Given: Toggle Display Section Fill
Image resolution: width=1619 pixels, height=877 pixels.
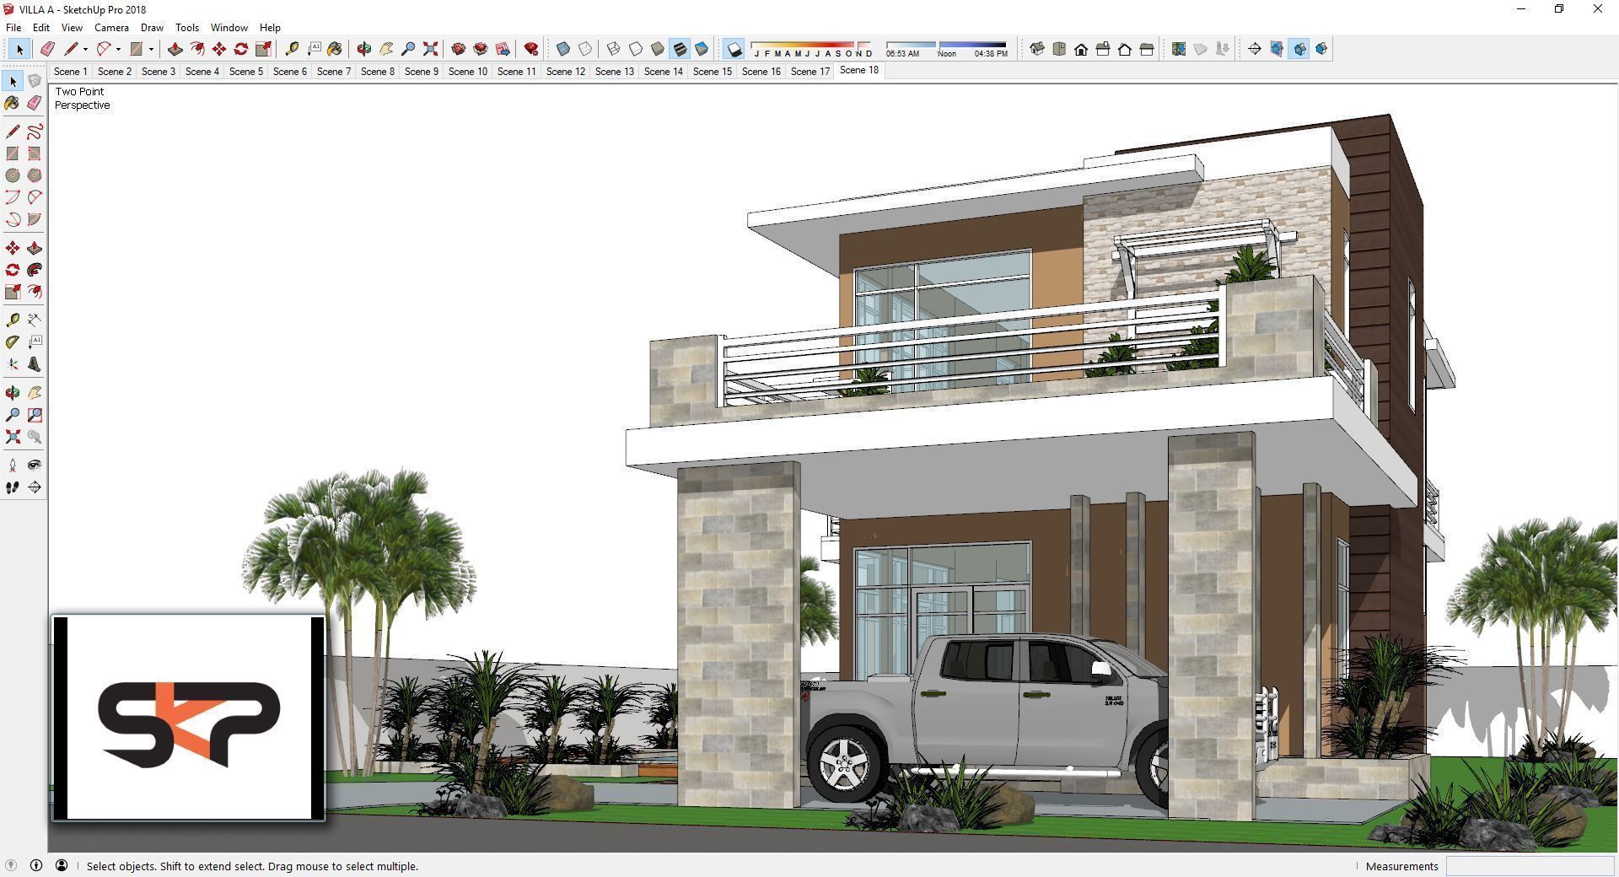Looking at the screenshot, I should [1320, 49].
